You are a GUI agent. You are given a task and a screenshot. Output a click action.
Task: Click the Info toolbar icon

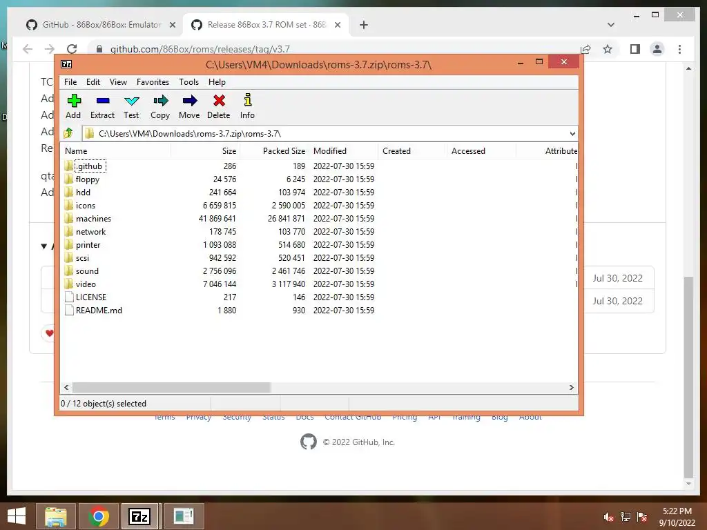[x=248, y=100]
